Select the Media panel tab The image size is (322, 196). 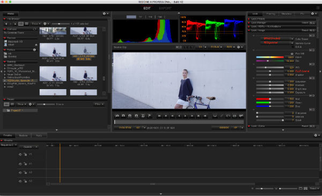pyautogui.click(x=11, y=14)
